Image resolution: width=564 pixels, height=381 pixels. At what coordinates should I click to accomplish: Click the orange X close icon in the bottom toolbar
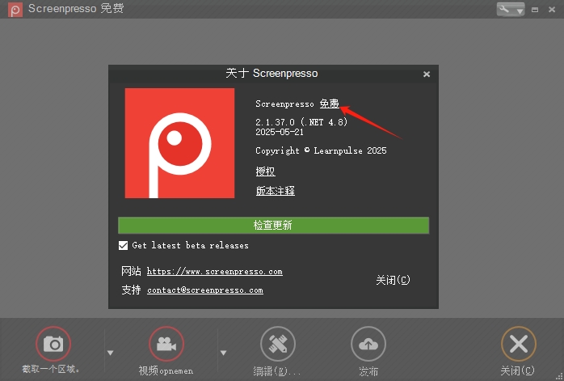(518, 345)
